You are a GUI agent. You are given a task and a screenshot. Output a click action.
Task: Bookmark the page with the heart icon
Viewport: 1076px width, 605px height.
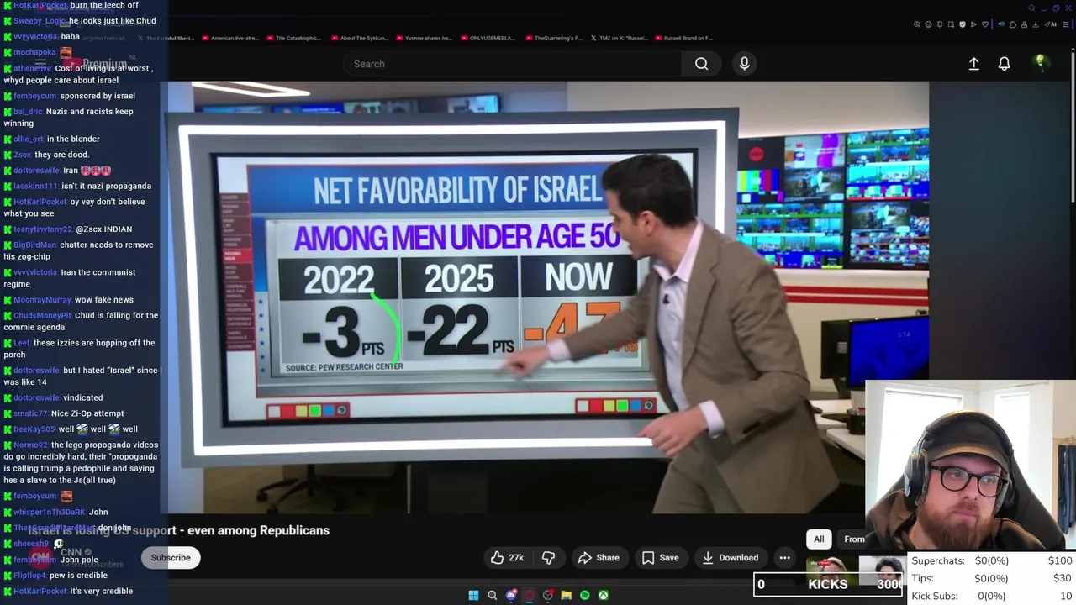985,24
